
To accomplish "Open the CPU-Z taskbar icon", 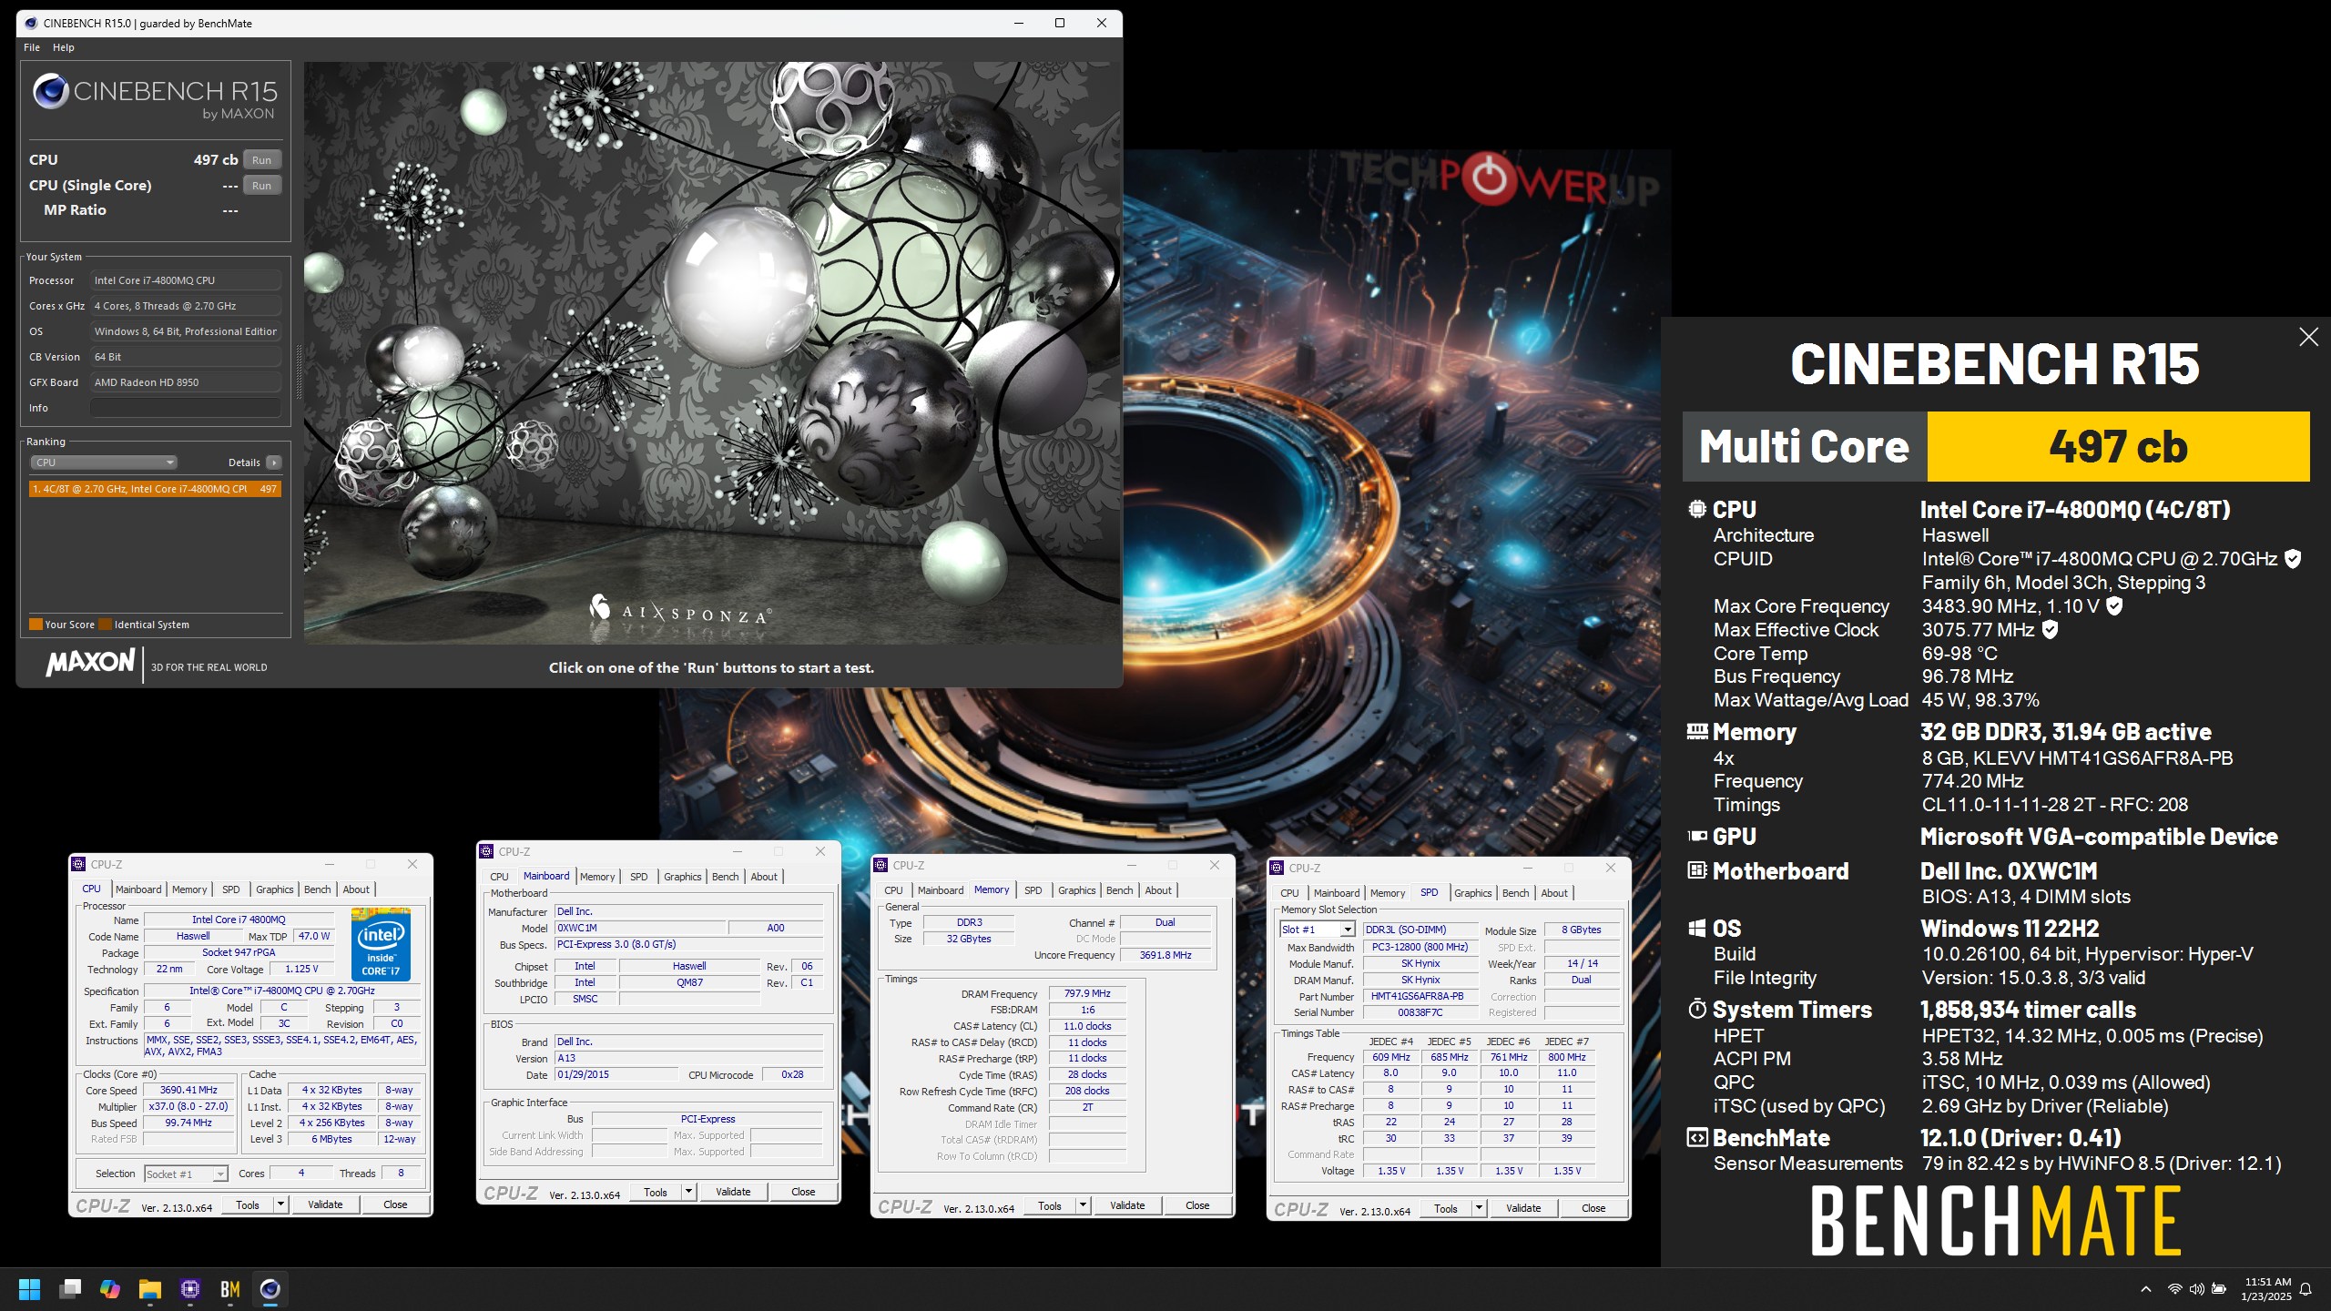I will point(190,1289).
